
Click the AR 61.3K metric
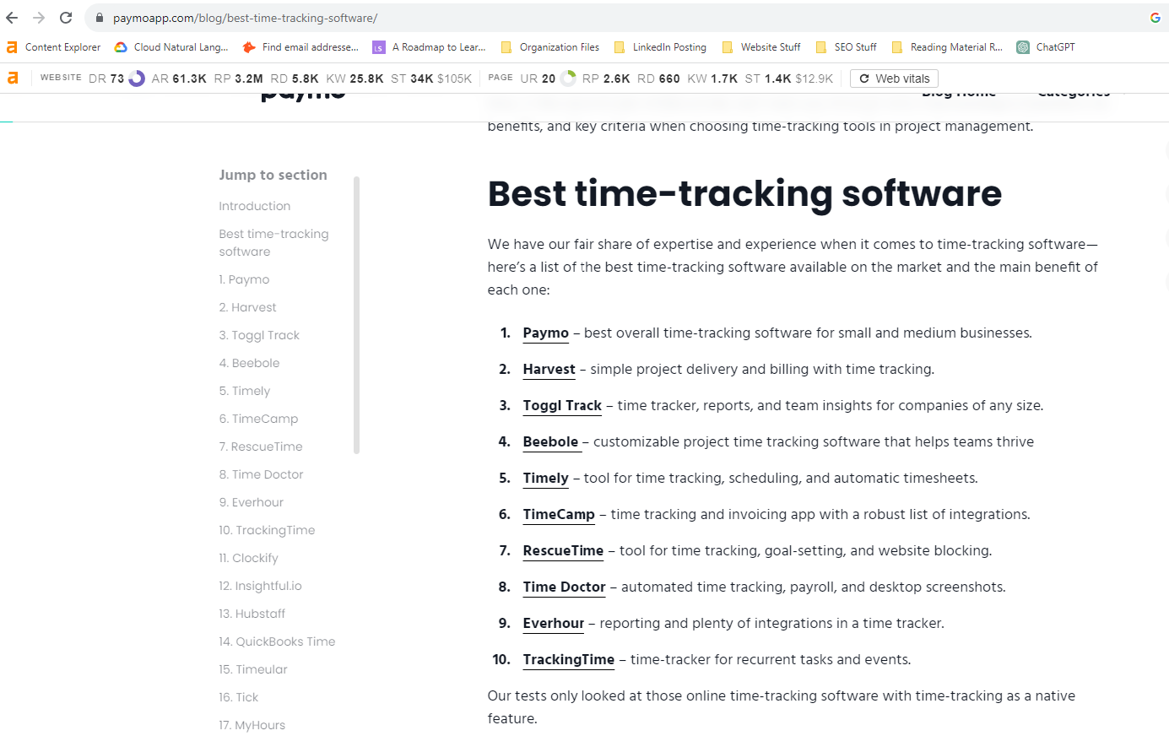179,78
